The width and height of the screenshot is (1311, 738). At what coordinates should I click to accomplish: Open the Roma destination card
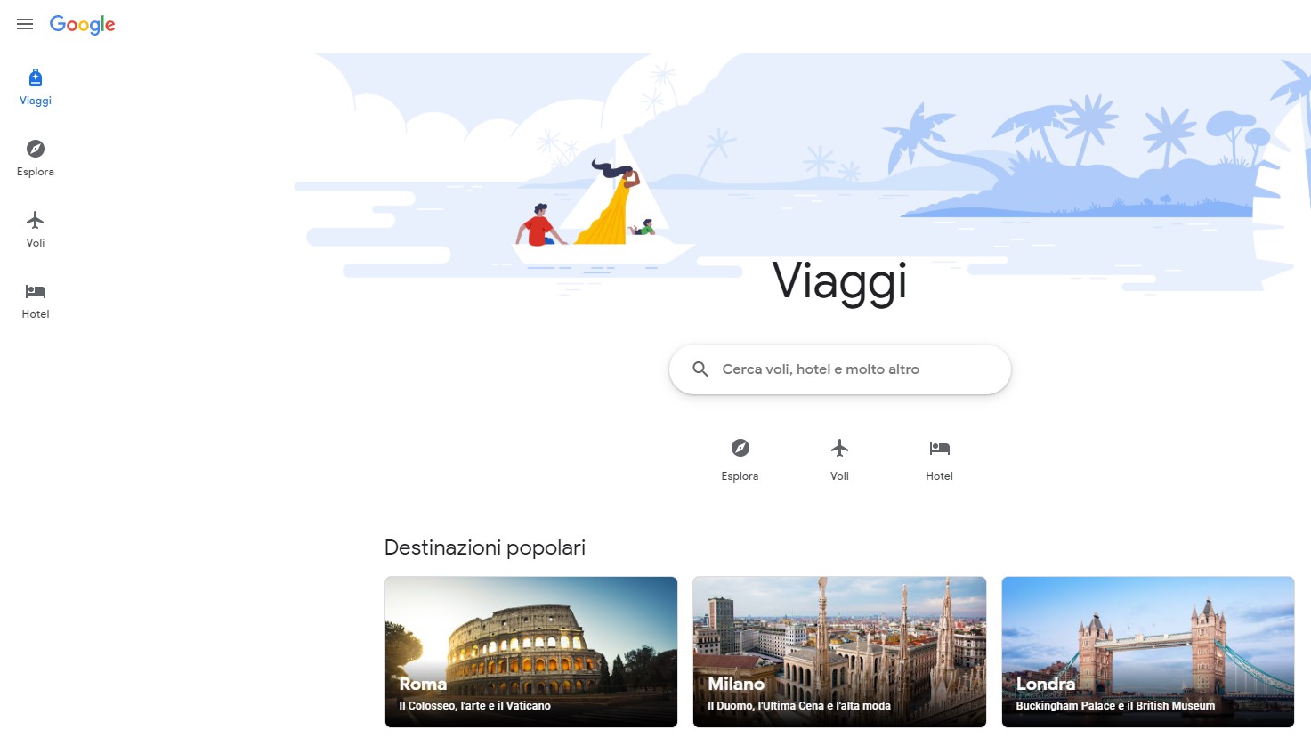pyautogui.click(x=531, y=652)
